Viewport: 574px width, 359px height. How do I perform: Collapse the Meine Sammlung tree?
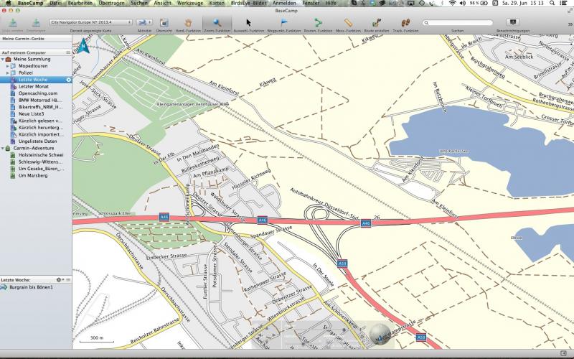(x=4, y=59)
